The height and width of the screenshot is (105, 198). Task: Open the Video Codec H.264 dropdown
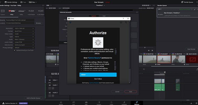click(x=24, y=34)
